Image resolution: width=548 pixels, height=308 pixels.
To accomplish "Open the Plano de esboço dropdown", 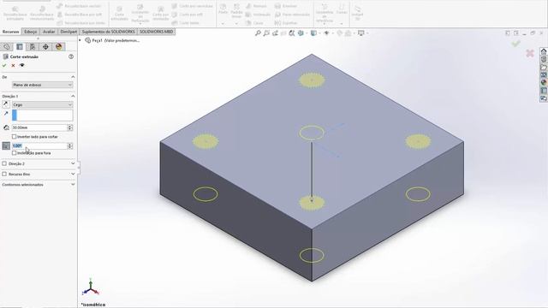I will [x=42, y=85].
